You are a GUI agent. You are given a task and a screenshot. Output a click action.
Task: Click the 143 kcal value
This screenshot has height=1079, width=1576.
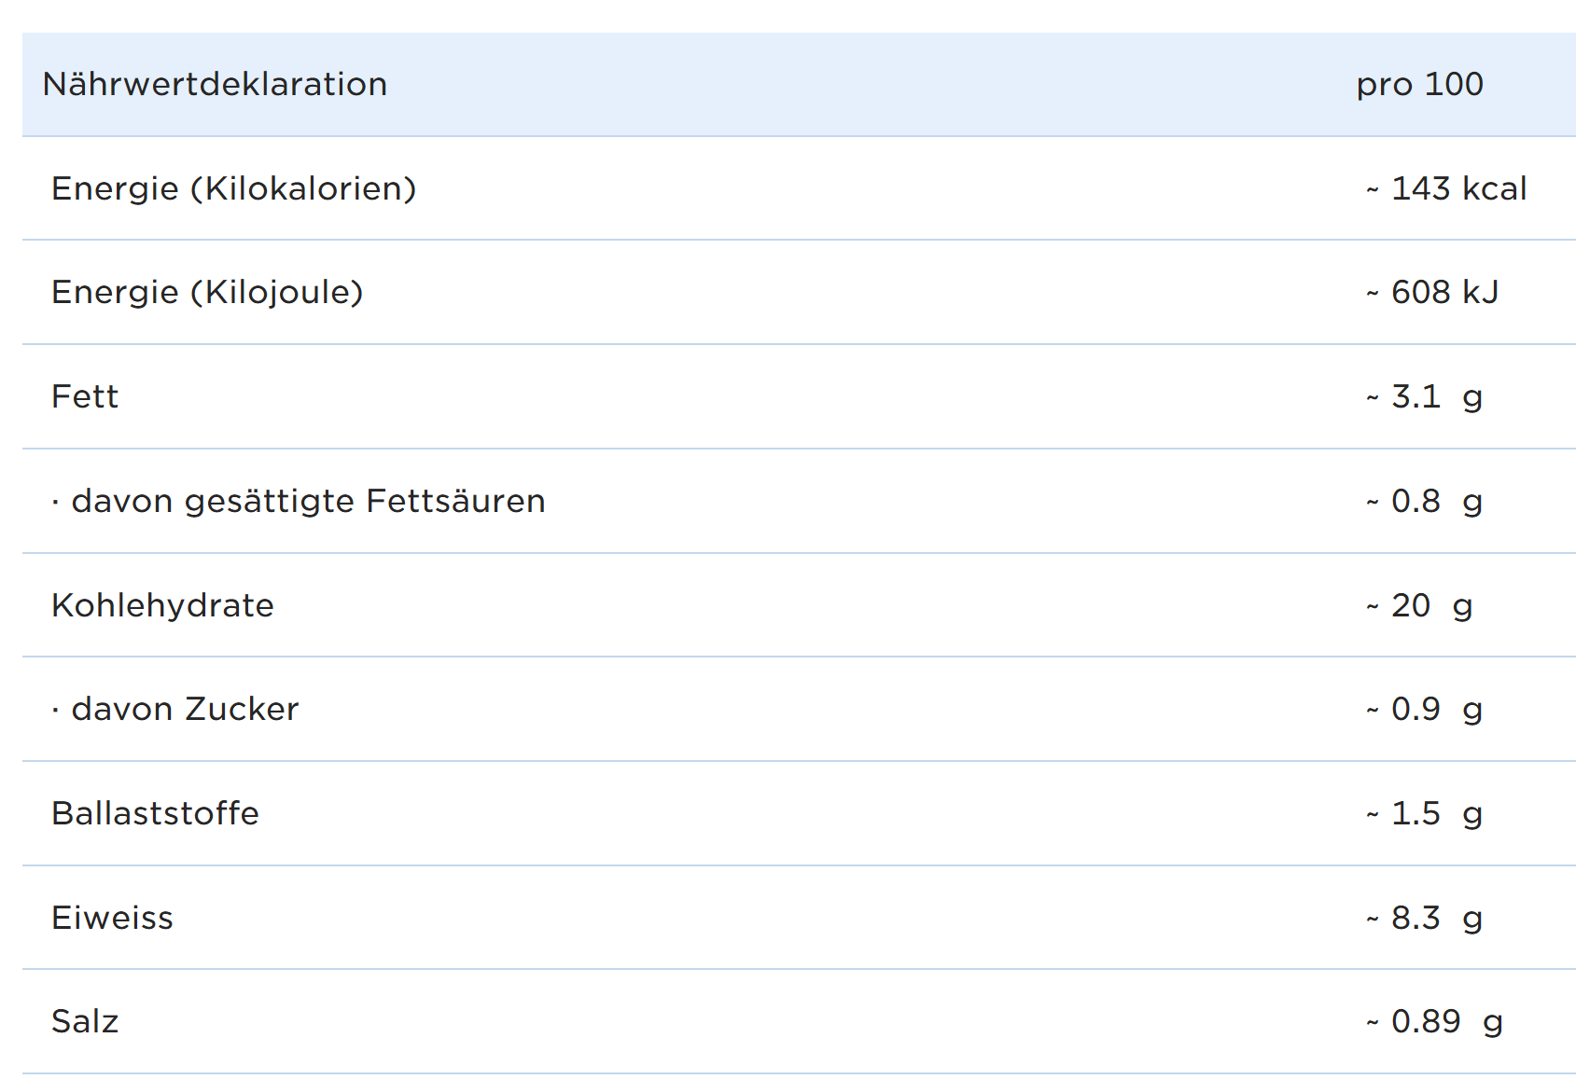pos(1446,189)
